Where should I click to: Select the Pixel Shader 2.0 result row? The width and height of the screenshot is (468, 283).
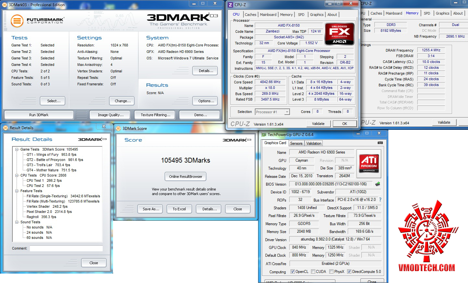point(49,212)
